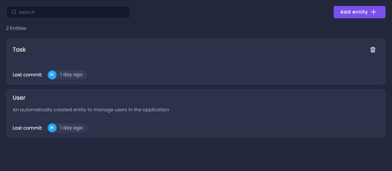Open the User entity by its title
The height and width of the screenshot is (171, 392).
point(19,98)
